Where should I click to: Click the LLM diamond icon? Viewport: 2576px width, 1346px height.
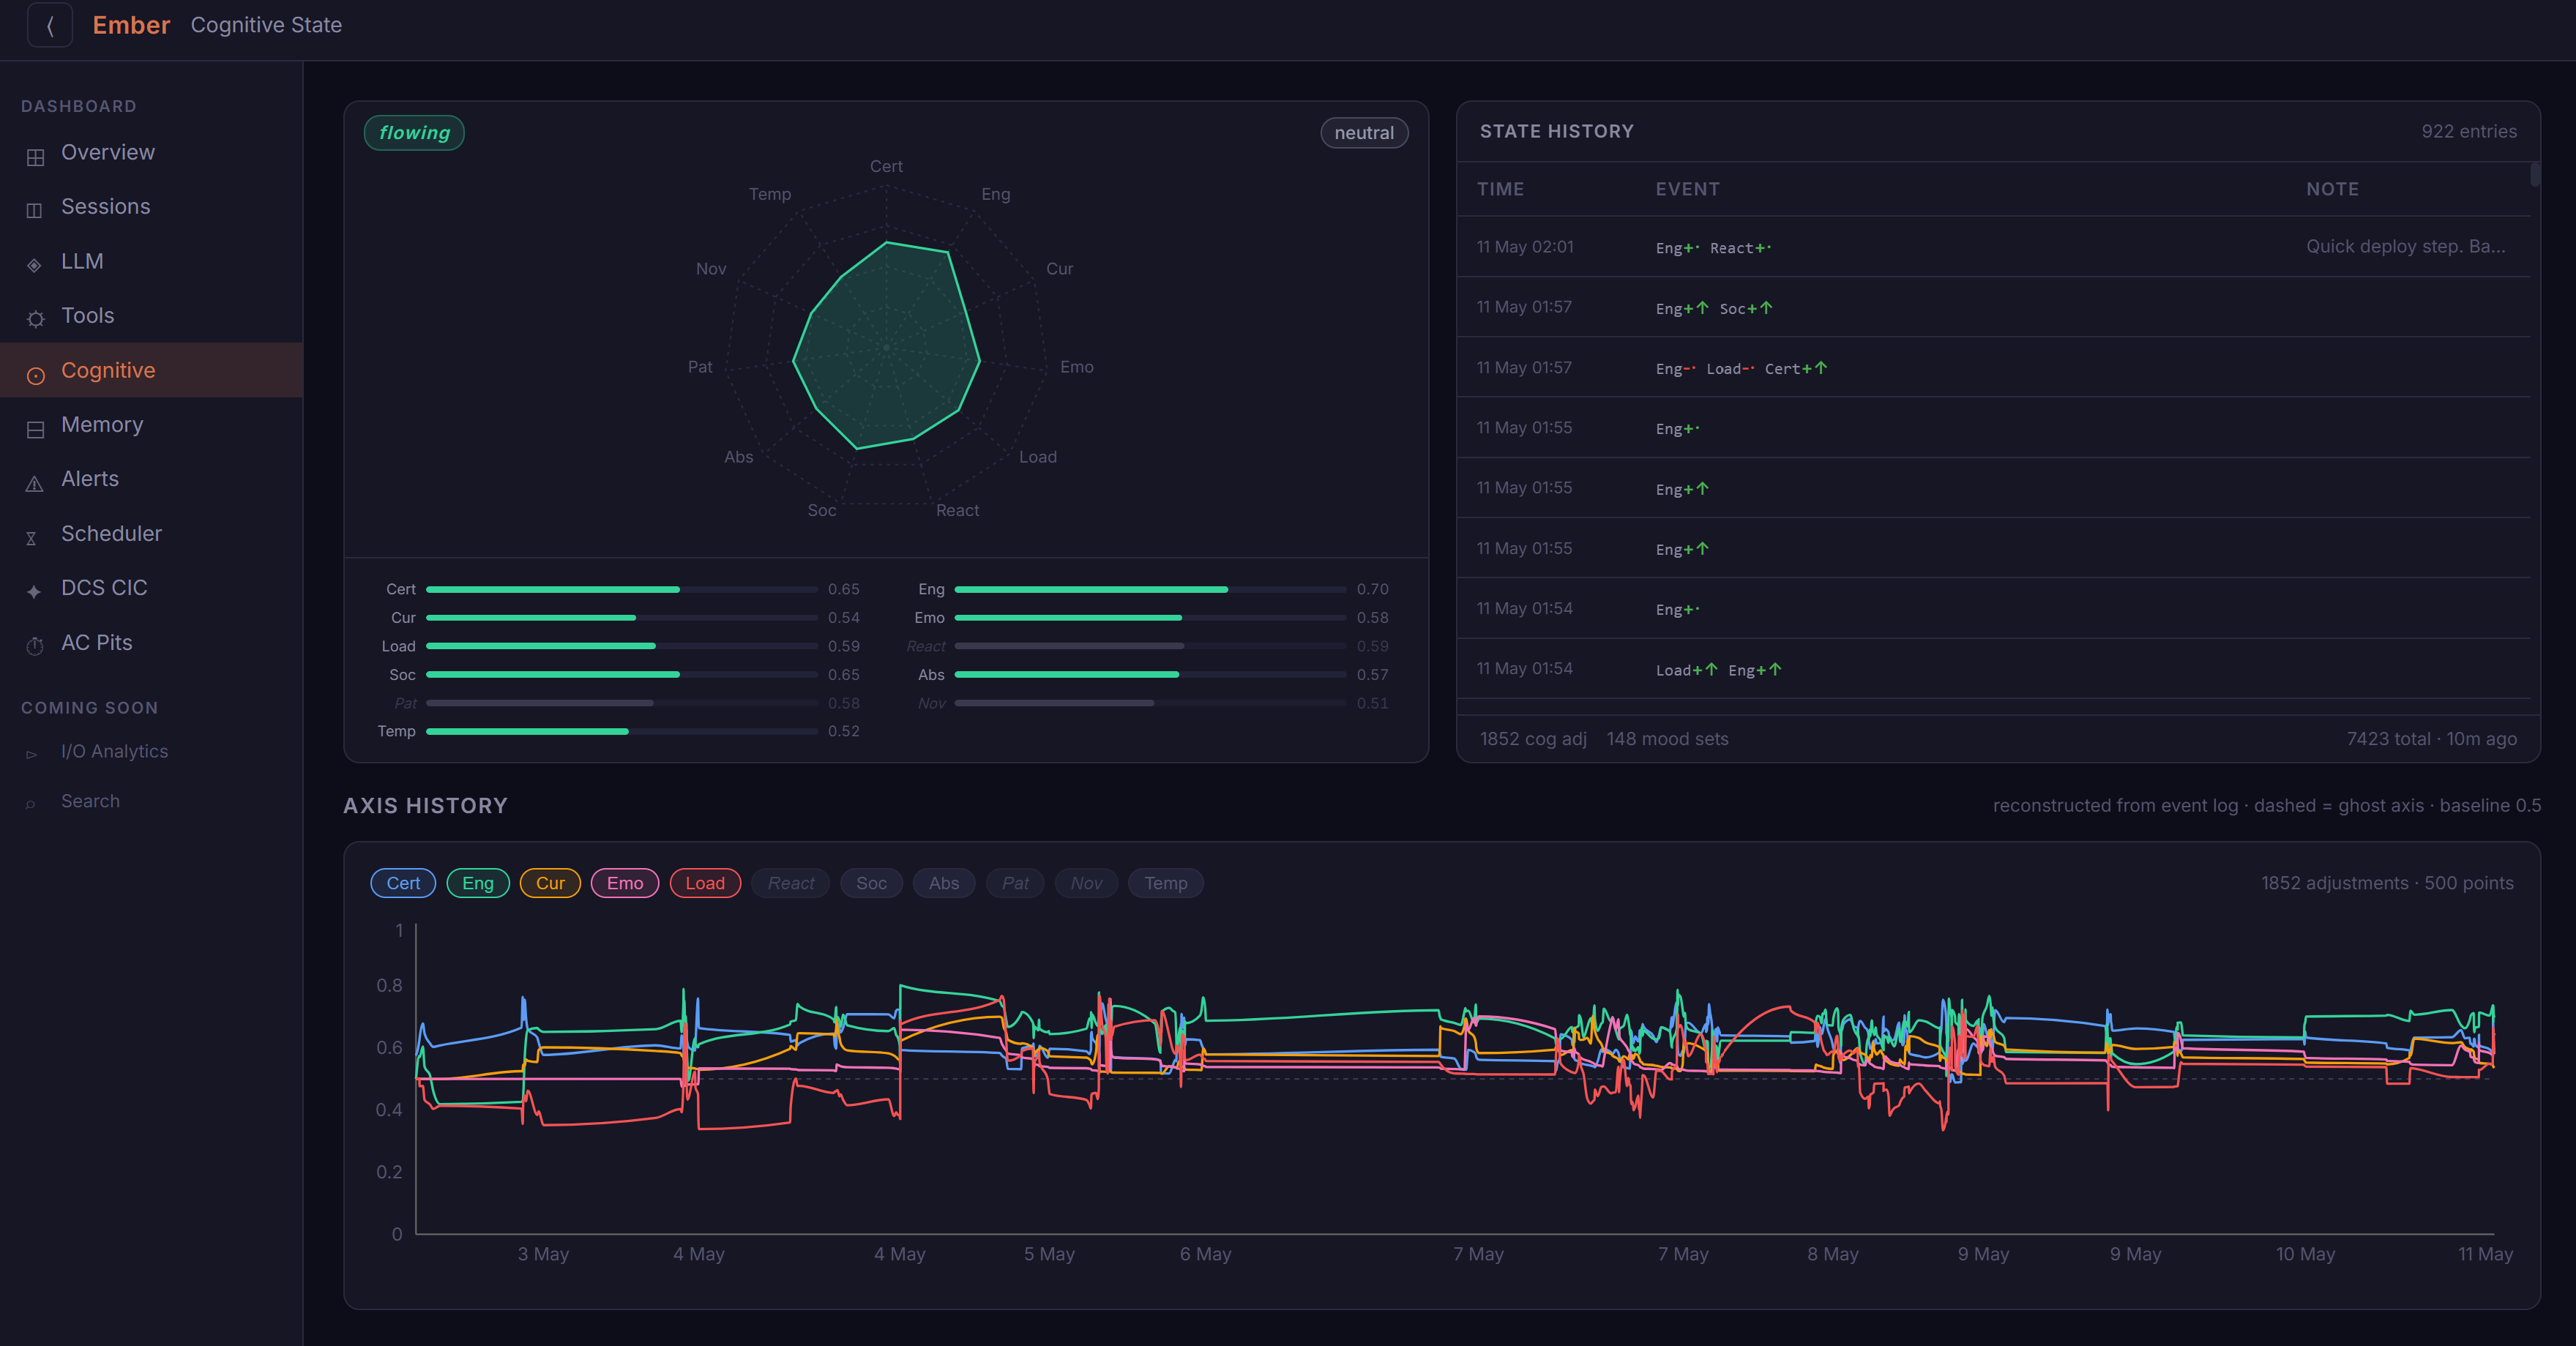tap(35, 265)
